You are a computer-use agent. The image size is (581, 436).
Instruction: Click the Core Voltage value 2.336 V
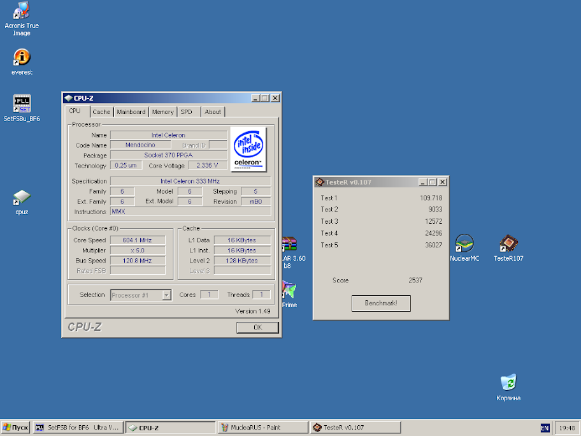click(208, 165)
